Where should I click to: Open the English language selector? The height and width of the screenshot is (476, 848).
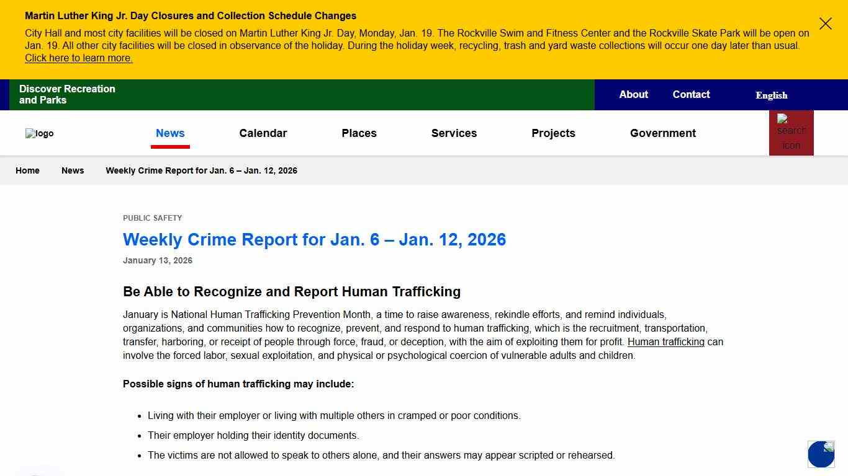coord(771,95)
